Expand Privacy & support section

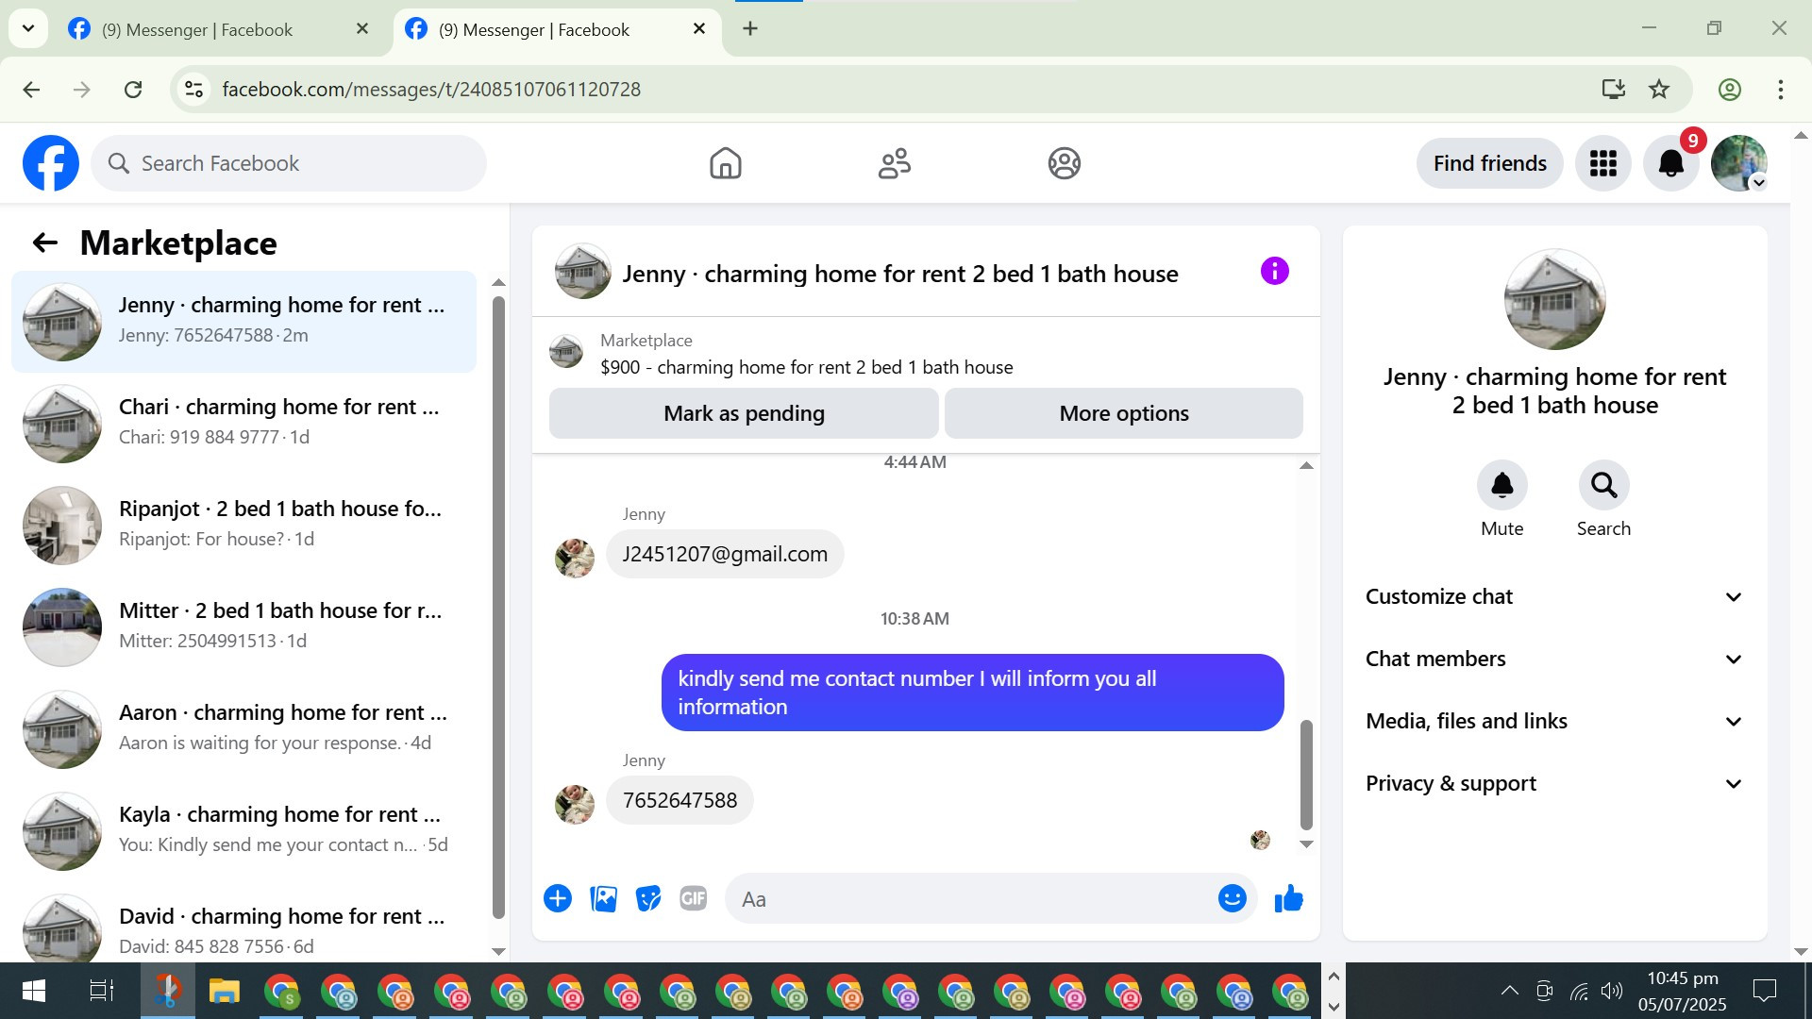pos(1553,784)
